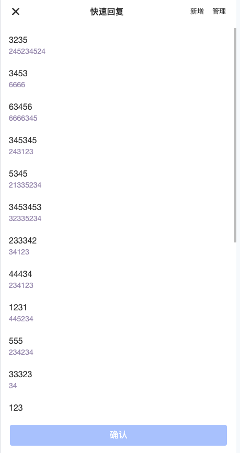Viewport: 240px width, 453px height.
Task: Click the reply content 21335234
Action: point(25,185)
